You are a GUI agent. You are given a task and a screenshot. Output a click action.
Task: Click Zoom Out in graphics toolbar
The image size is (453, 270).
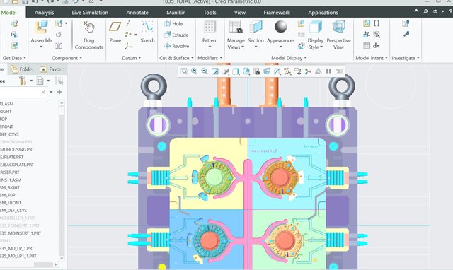[x=205, y=71]
